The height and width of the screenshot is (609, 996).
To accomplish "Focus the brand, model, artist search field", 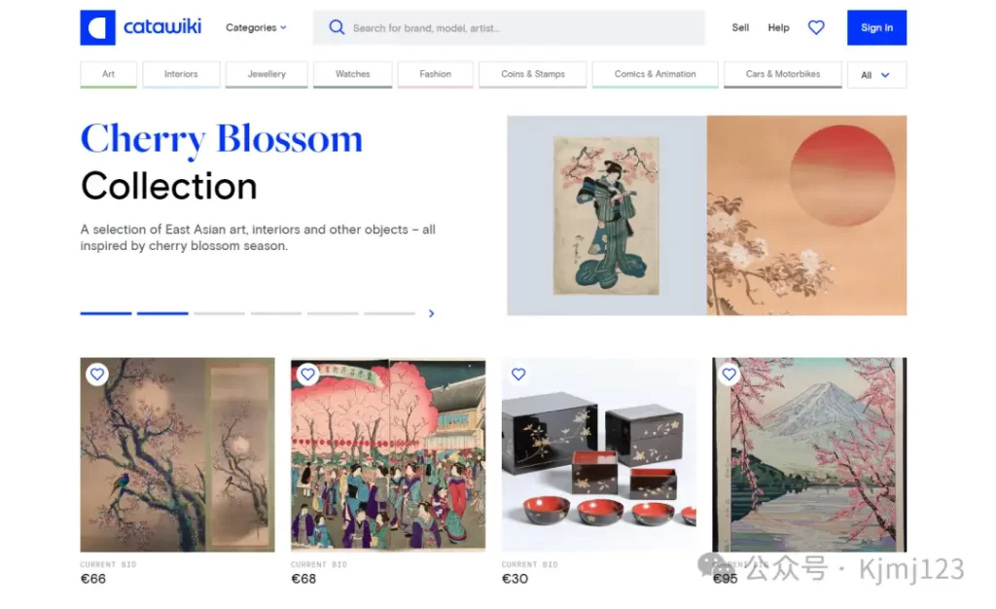I will pyautogui.click(x=509, y=27).
